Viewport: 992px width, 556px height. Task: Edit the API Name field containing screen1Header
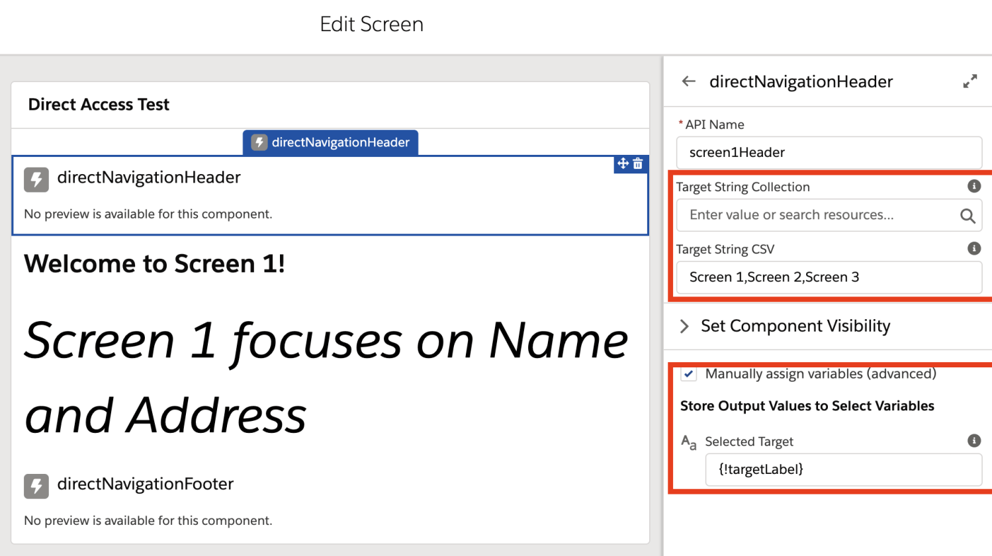(x=828, y=152)
